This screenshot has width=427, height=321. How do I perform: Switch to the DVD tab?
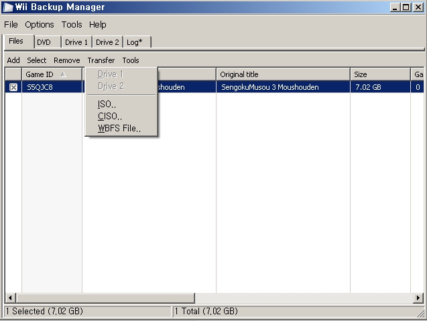[48, 42]
